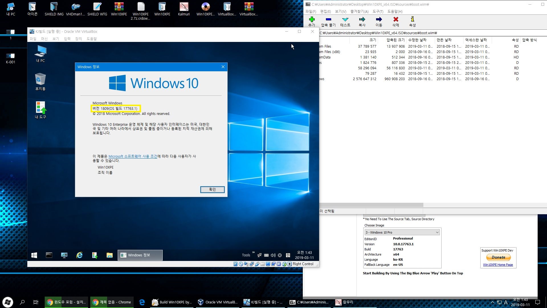
Task: Click VirtualBox USB status icon
Action: (x=257, y=264)
